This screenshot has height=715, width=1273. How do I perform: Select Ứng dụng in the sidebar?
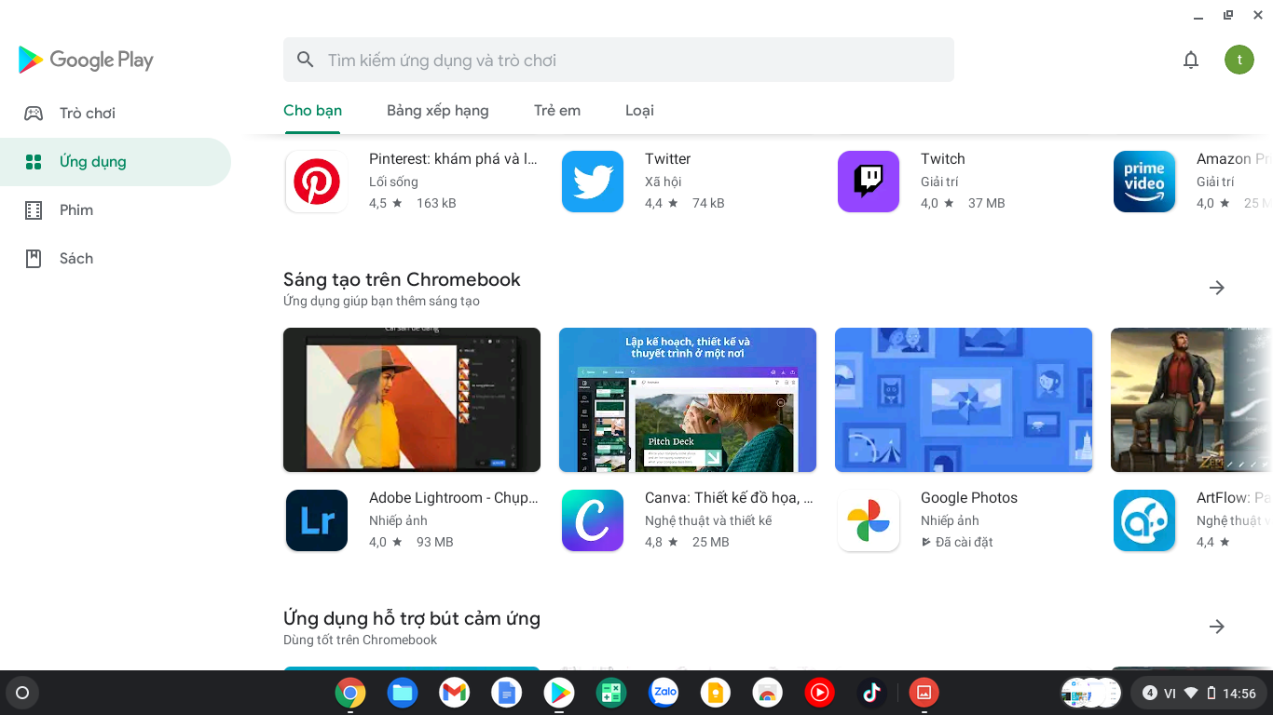tap(116, 162)
